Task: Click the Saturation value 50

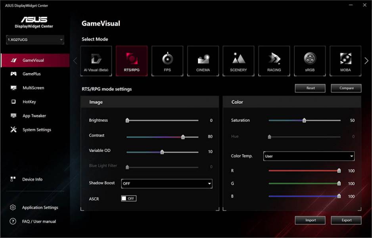Action: pyautogui.click(x=352, y=120)
